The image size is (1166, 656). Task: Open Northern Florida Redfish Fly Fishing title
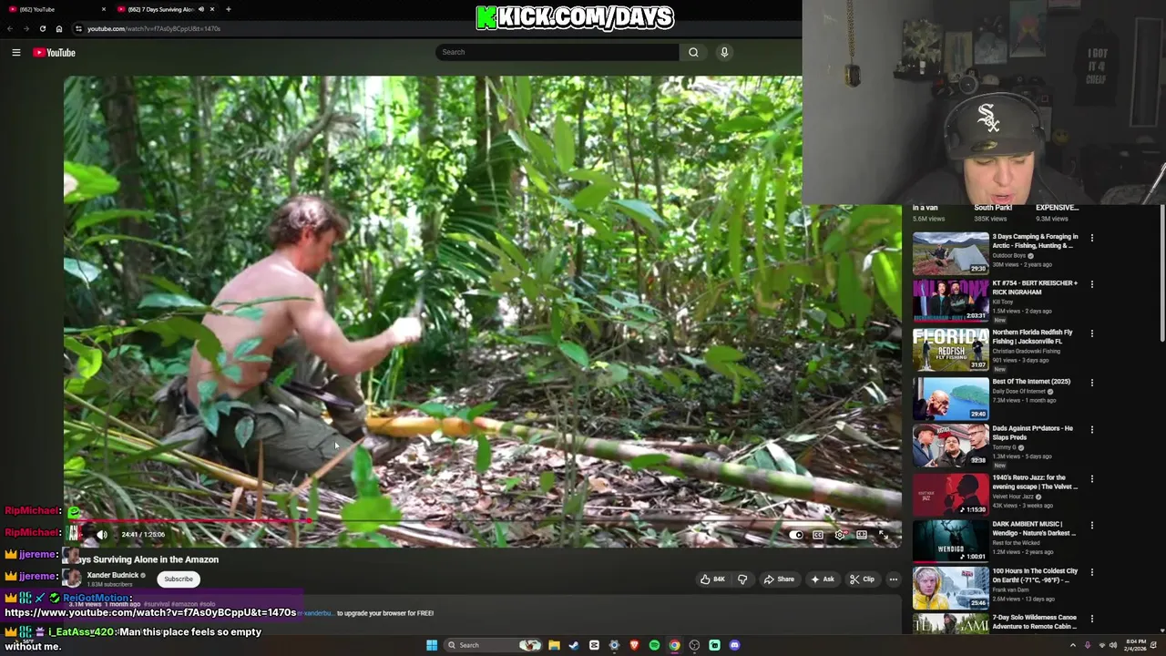pos(1032,336)
